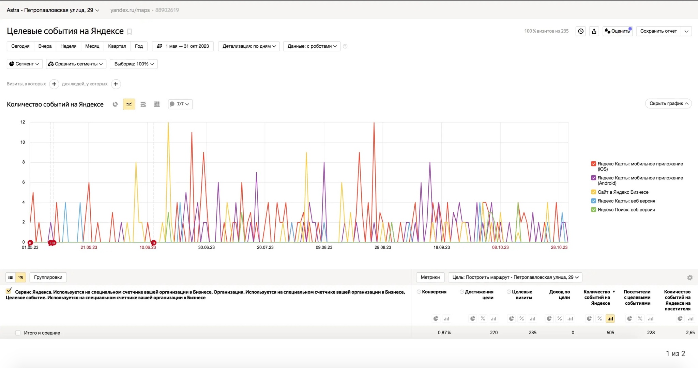Switch chart to pie diagram view

coord(115,104)
